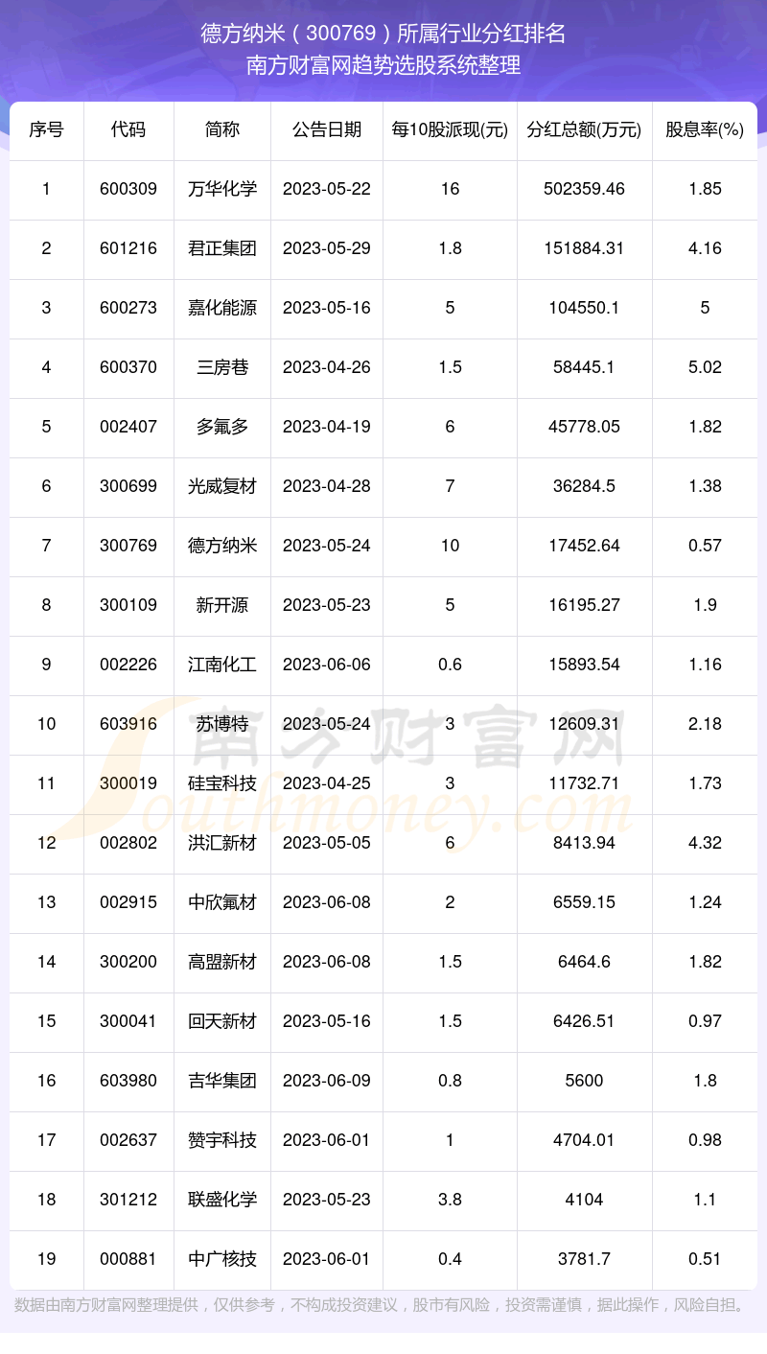Viewport: 767px width, 1354px height.
Task: Select the 分红总额(万元) column header
Action: (584, 129)
